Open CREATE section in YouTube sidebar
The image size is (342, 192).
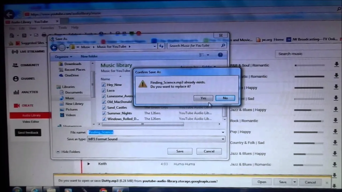(x=24, y=106)
